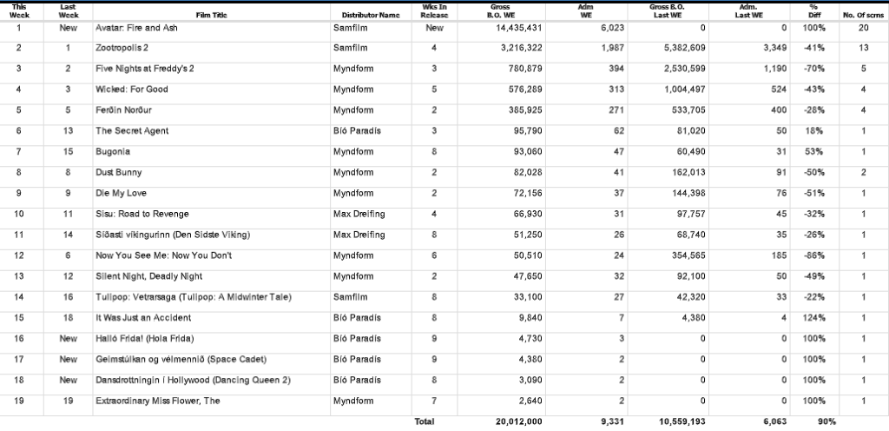Select the Avatar: Fire and Ash title cell

pos(136,28)
